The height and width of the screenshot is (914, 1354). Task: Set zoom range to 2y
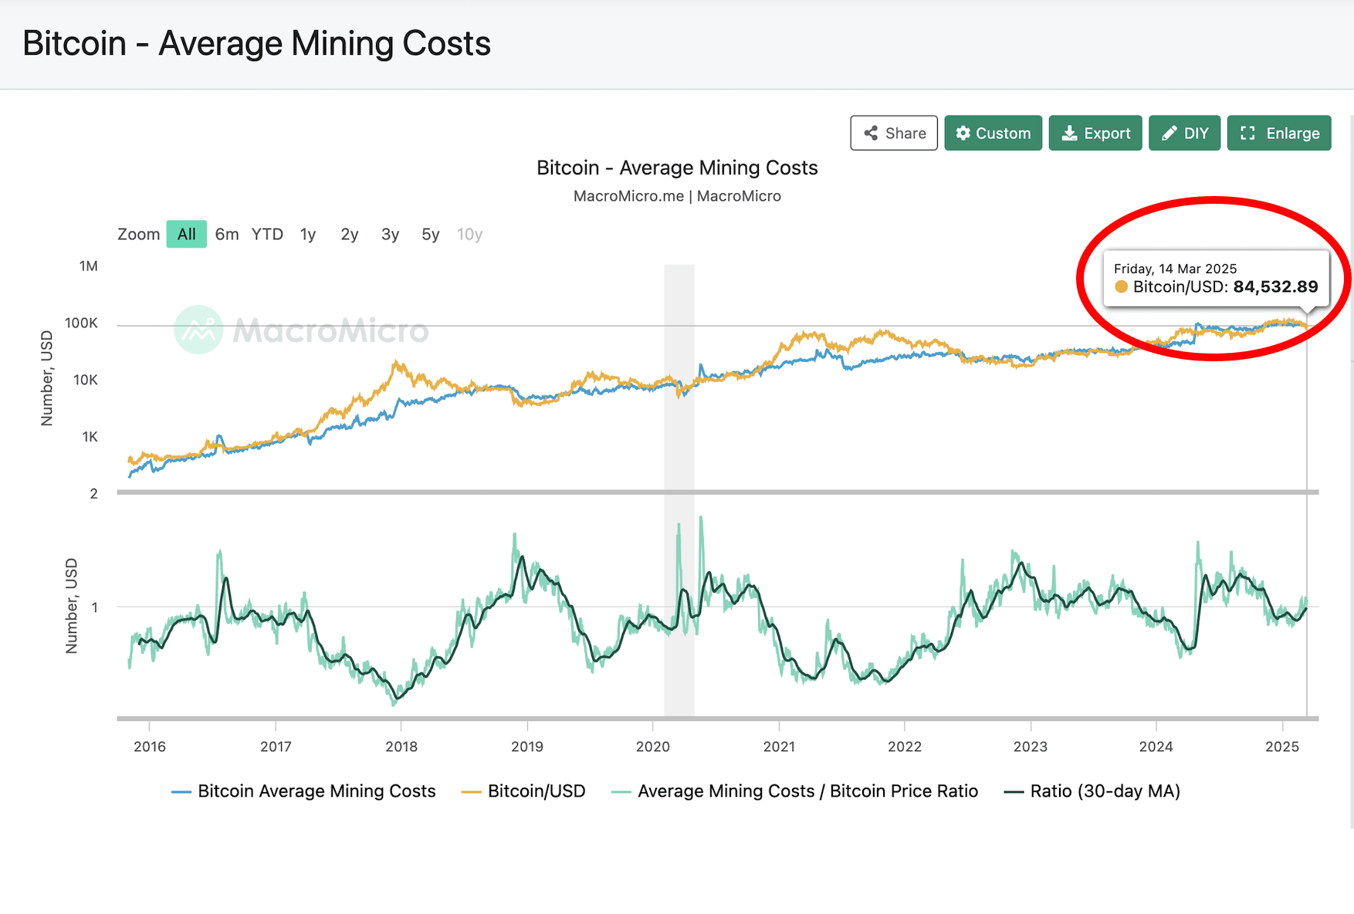pyautogui.click(x=350, y=235)
